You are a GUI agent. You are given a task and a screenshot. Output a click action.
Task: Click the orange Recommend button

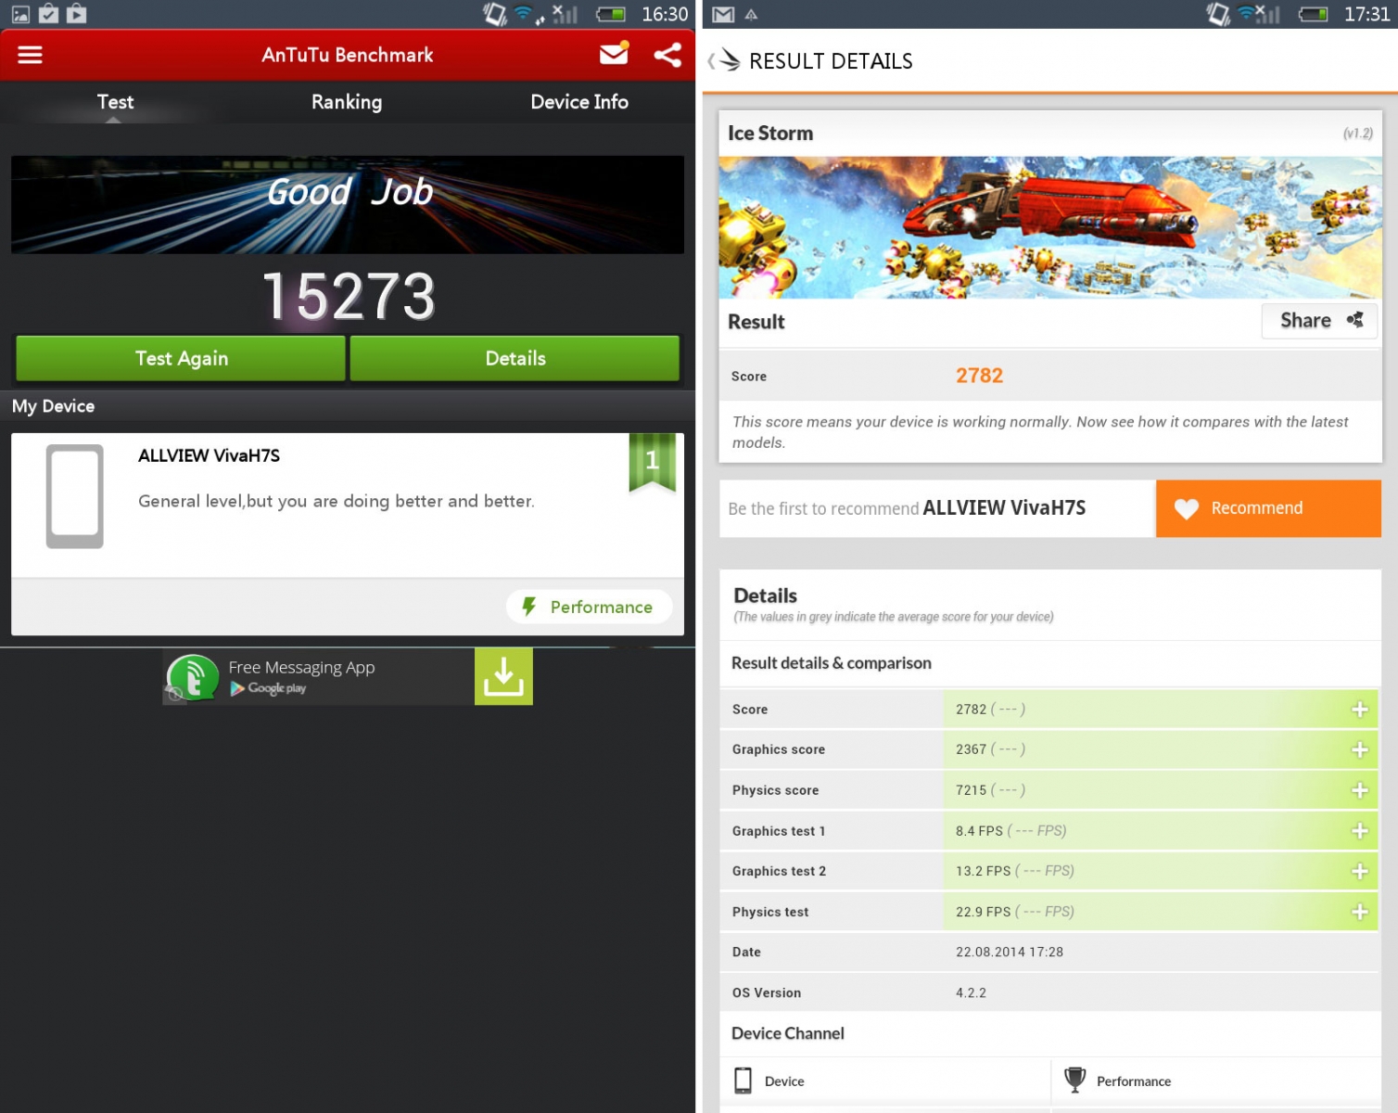point(1267,508)
